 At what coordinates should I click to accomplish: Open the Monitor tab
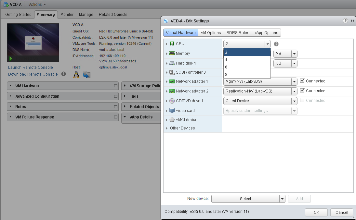tap(67, 15)
